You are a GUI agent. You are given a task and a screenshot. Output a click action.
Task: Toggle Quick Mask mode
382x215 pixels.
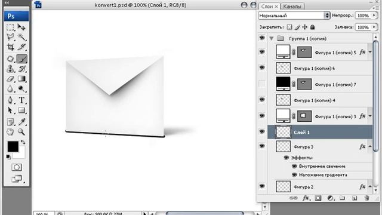point(17,167)
